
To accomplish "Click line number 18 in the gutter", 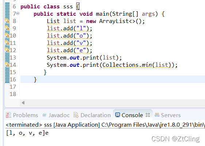I will pos(13,94).
